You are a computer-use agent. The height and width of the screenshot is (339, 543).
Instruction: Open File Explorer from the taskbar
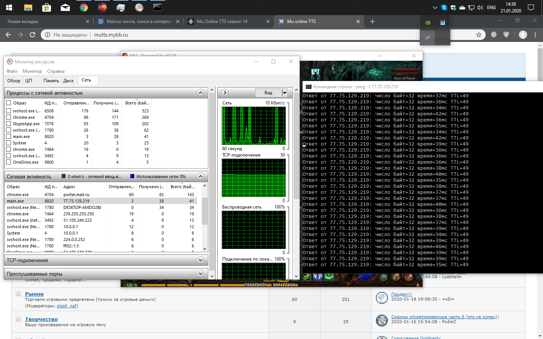pyautogui.click(x=28, y=7)
